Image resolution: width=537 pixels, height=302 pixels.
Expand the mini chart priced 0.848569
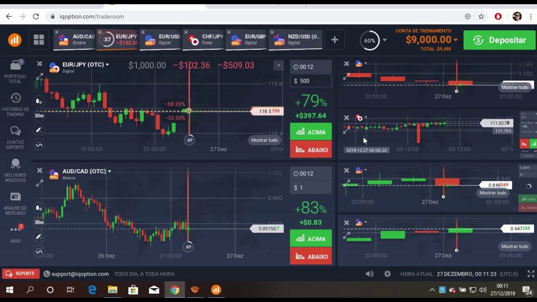click(x=347, y=183)
